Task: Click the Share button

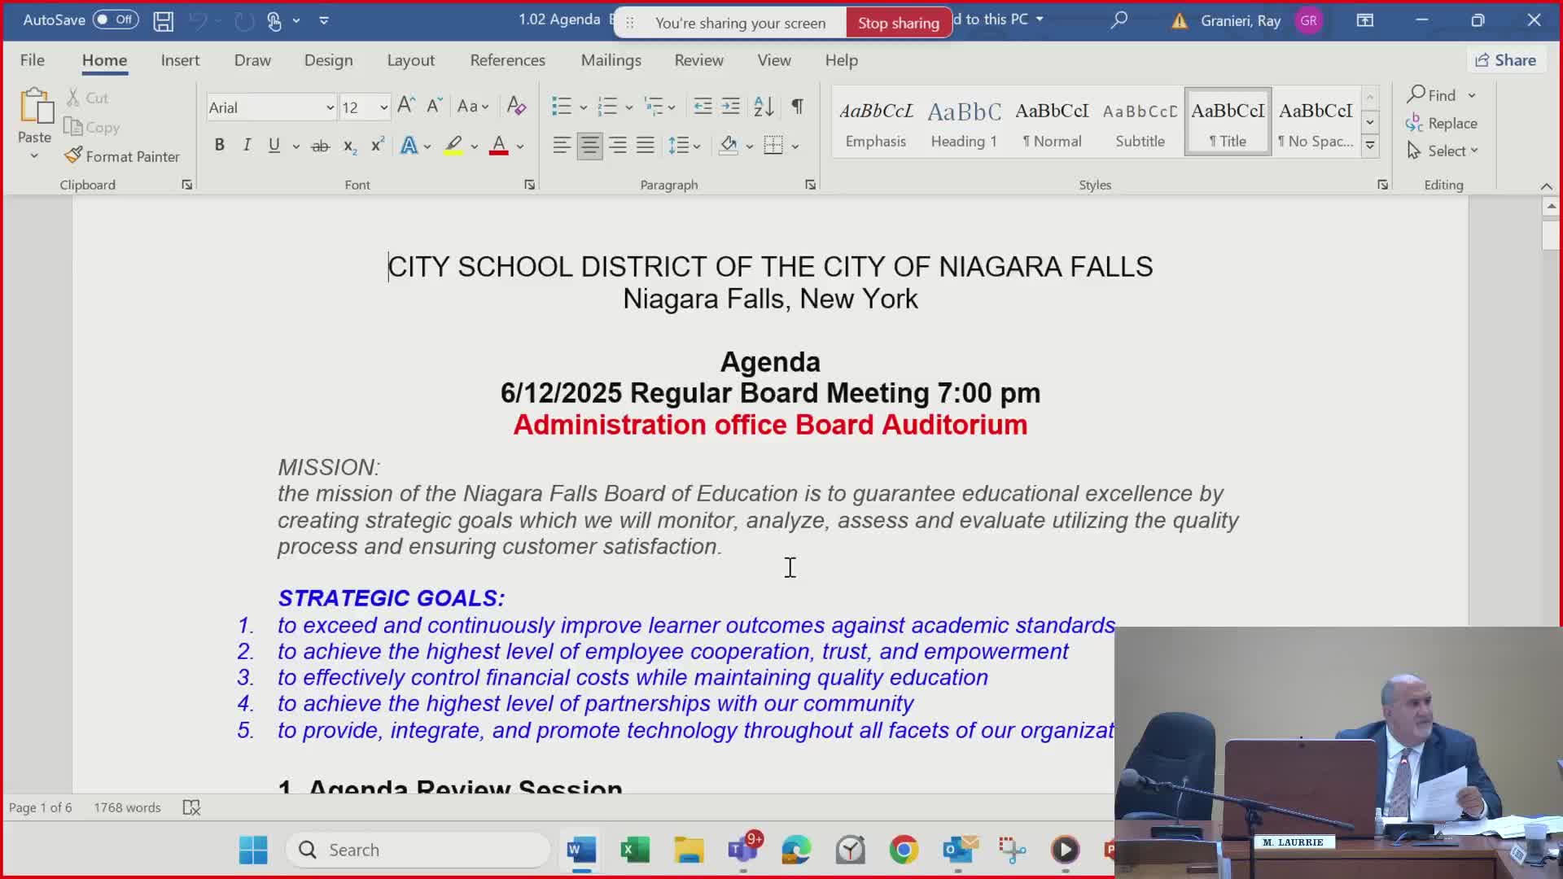Action: coord(1505,60)
